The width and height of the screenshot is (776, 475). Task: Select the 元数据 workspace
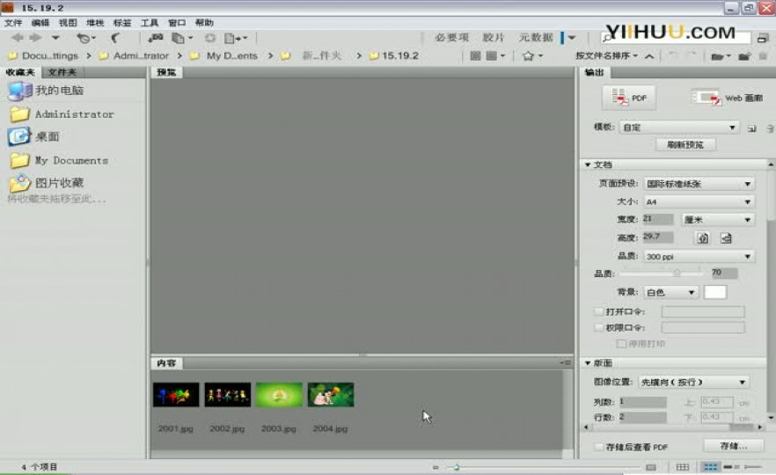[x=536, y=38]
